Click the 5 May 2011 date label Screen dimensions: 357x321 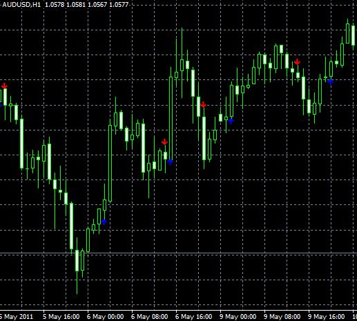coord(17,317)
